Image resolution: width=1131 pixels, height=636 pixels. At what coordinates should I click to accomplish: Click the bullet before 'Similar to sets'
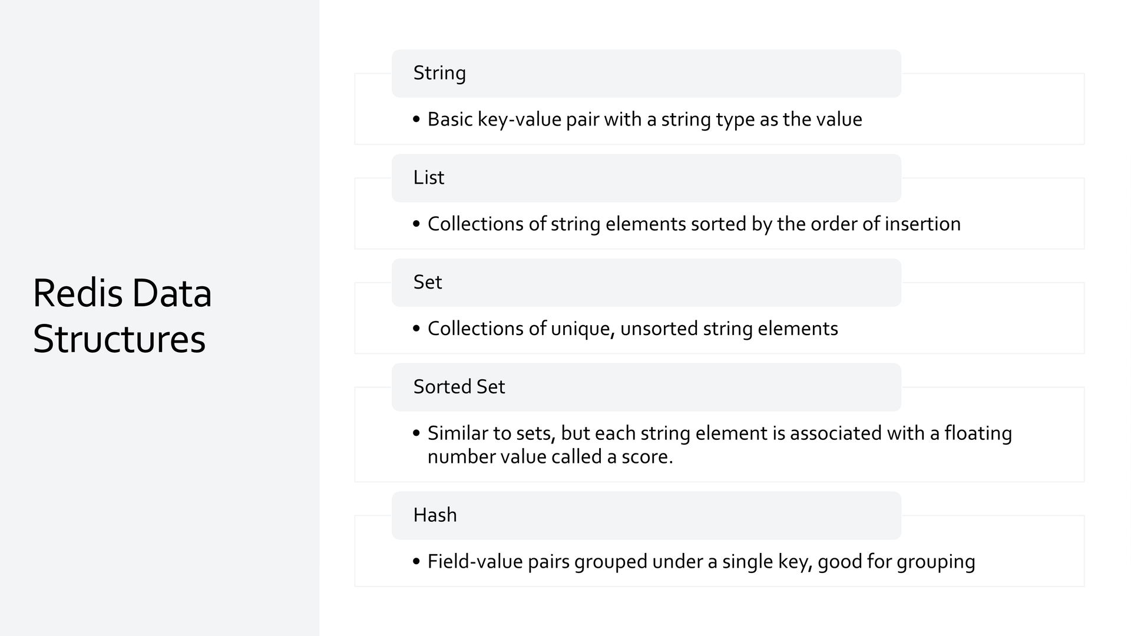[x=416, y=433]
